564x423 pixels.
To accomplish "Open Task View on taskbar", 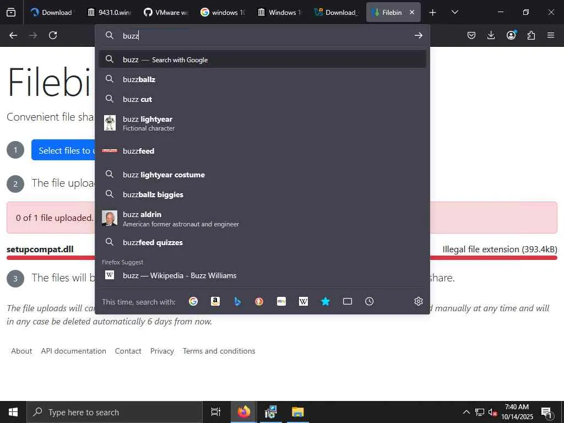I will click(x=216, y=412).
